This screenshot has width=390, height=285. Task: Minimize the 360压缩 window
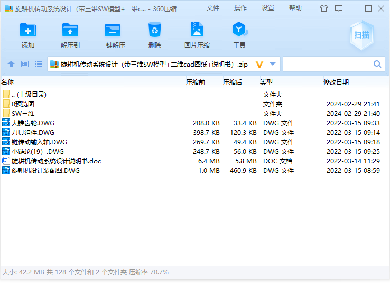point(356,8)
